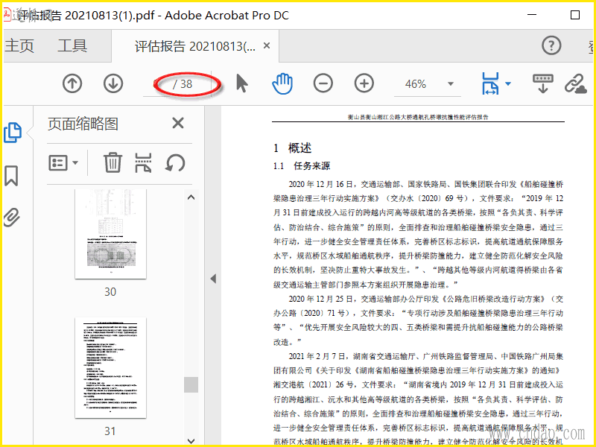Screen dimensions: 596x447
Task: Click the page label '30'
Action: point(110,292)
